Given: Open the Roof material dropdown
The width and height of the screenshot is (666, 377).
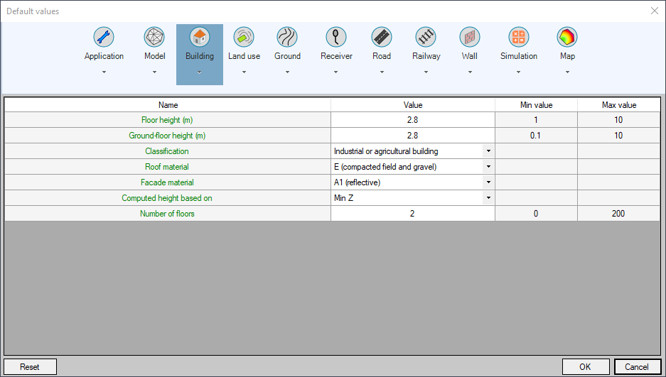Looking at the screenshot, I should [x=488, y=167].
